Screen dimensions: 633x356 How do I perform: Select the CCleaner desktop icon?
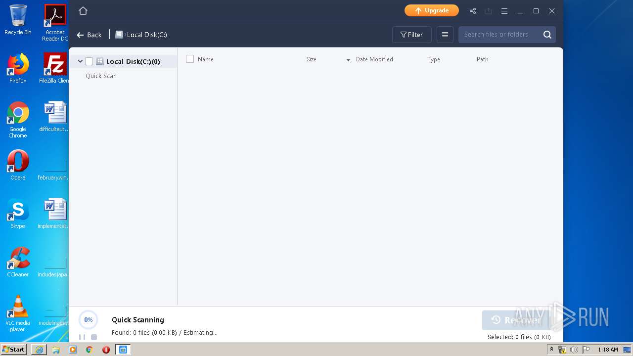pos(18,262)
